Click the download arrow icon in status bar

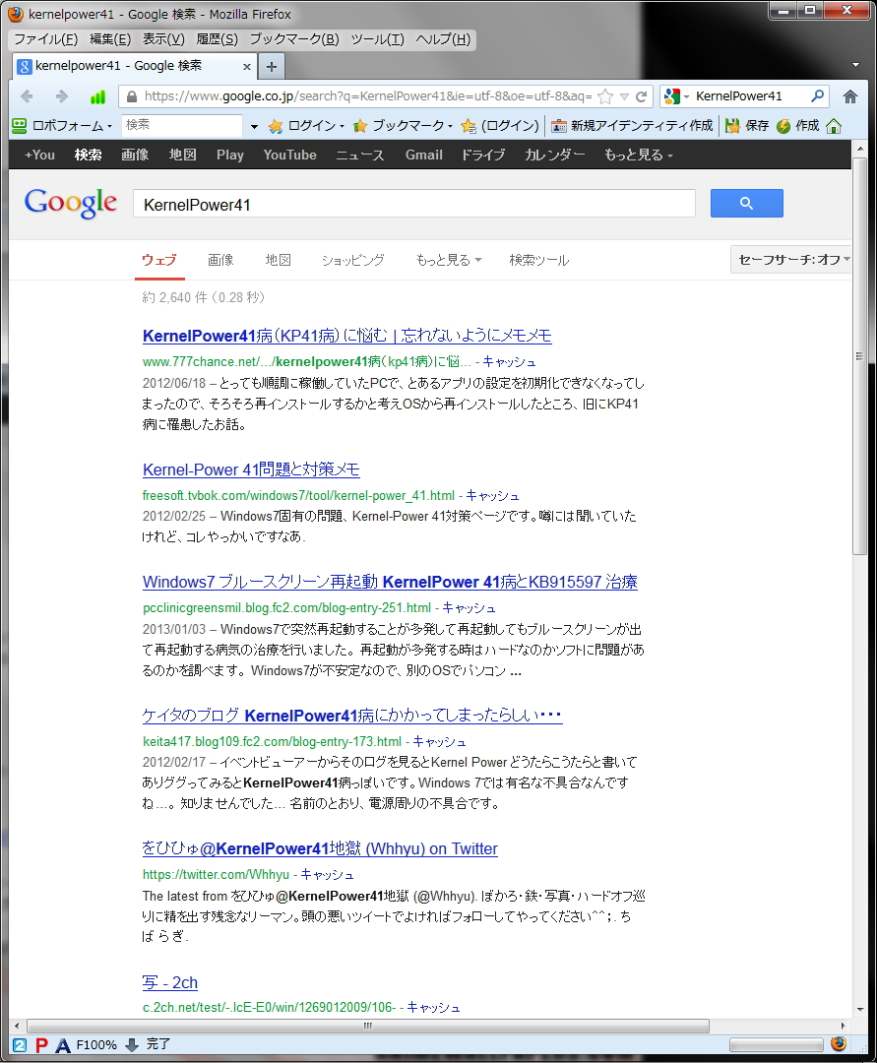pyautogui.click(x=132, y=1044)
